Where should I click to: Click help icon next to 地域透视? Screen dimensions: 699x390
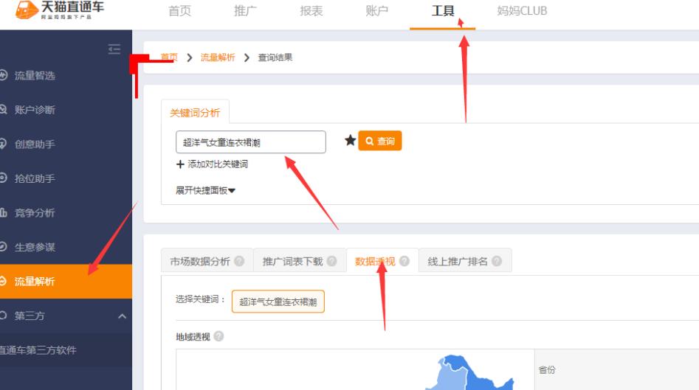(x=218, y=336)
